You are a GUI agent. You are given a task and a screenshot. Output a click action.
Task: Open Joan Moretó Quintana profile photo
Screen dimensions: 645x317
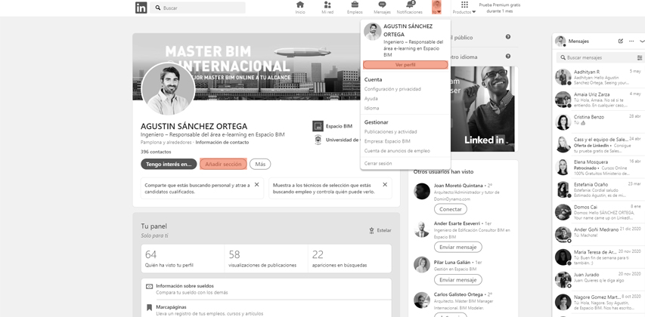point(422,192)
